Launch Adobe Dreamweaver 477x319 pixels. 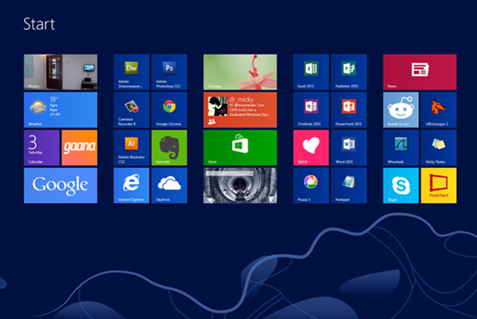[x=131, y=72]
